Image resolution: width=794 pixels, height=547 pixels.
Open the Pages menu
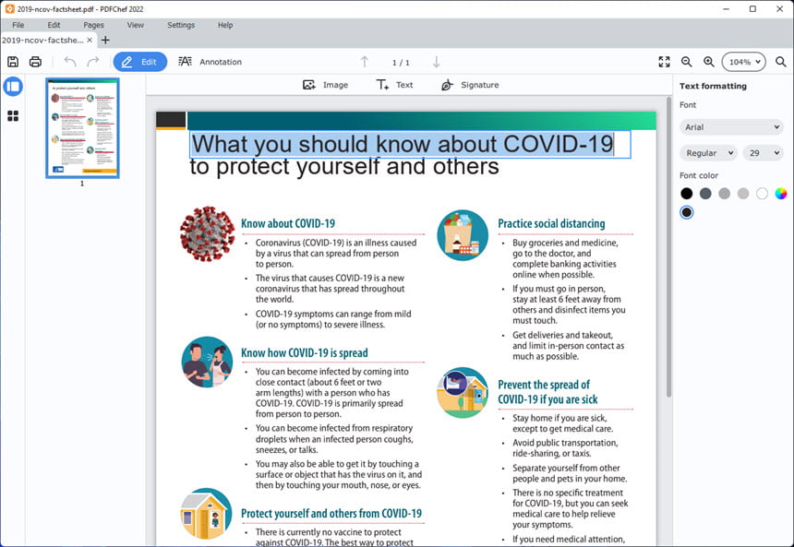tap(93, 25)
